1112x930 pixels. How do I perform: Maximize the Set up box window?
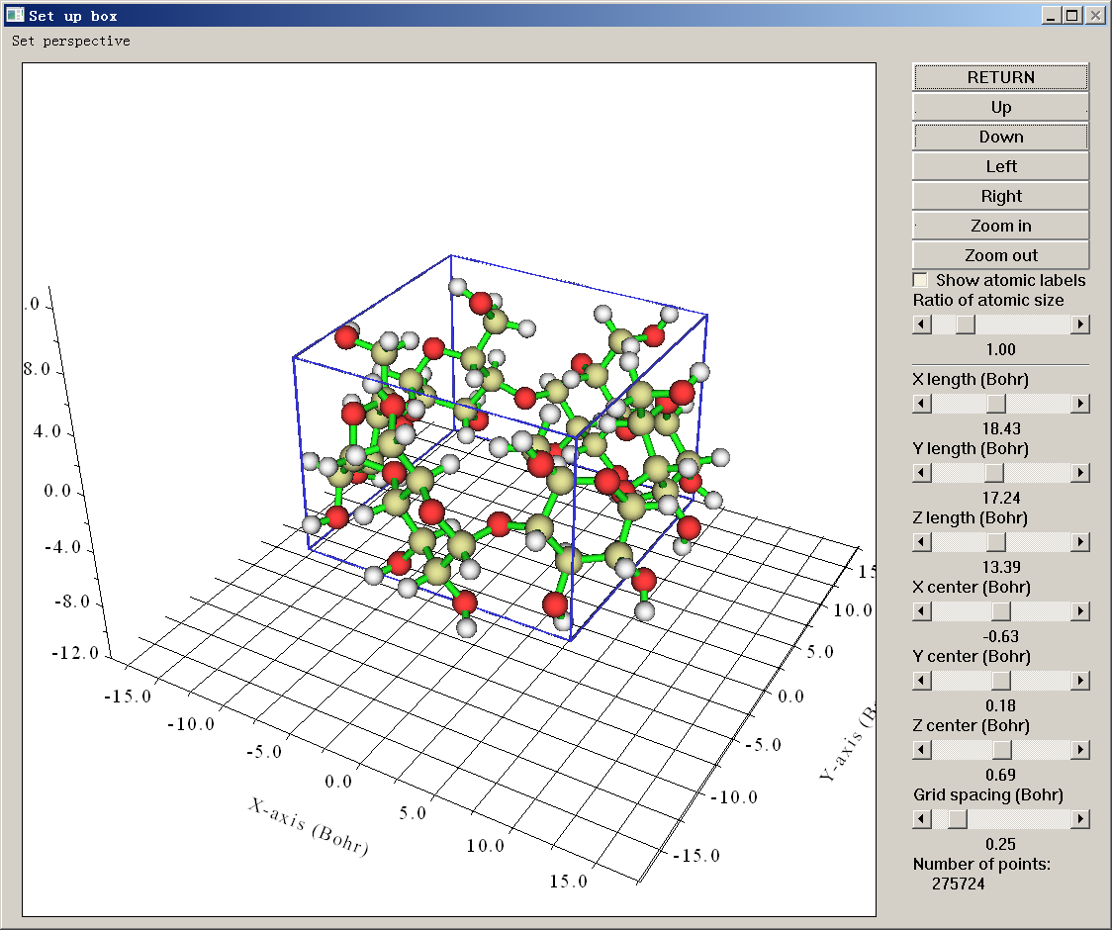coord(1072,16)
